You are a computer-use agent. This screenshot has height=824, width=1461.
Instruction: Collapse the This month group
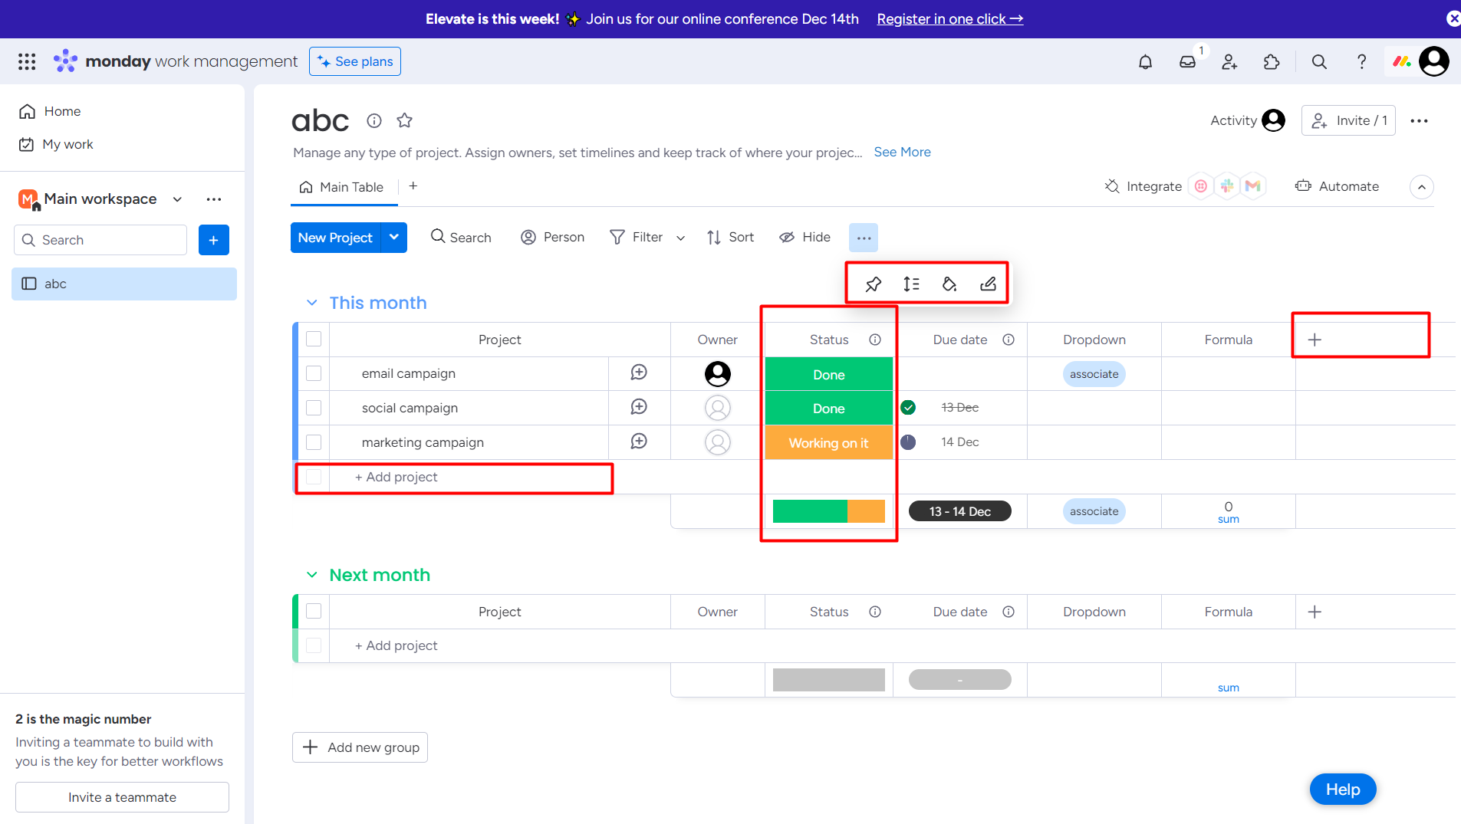[311, 302]
